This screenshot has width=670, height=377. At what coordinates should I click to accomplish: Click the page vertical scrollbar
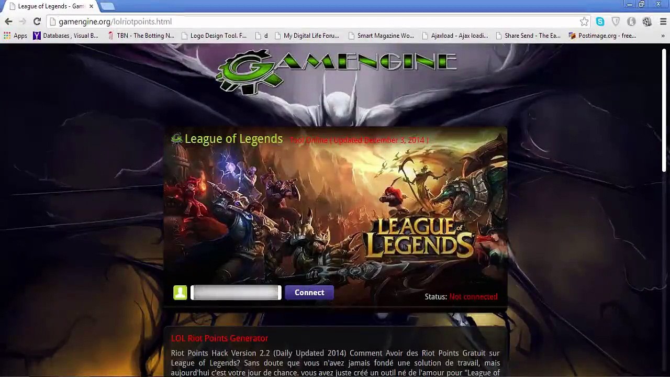tap(665, 110)
